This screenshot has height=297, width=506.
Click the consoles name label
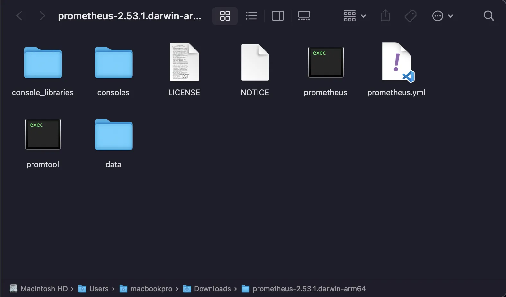(x=113, y=93)
